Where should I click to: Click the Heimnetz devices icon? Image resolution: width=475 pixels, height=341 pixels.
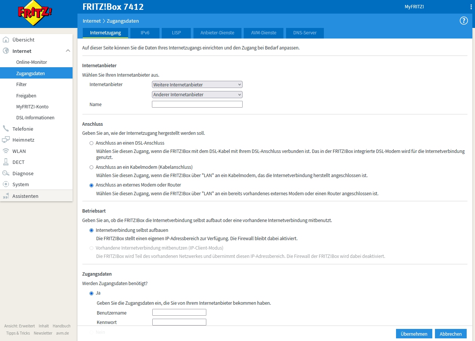point(6,140)
